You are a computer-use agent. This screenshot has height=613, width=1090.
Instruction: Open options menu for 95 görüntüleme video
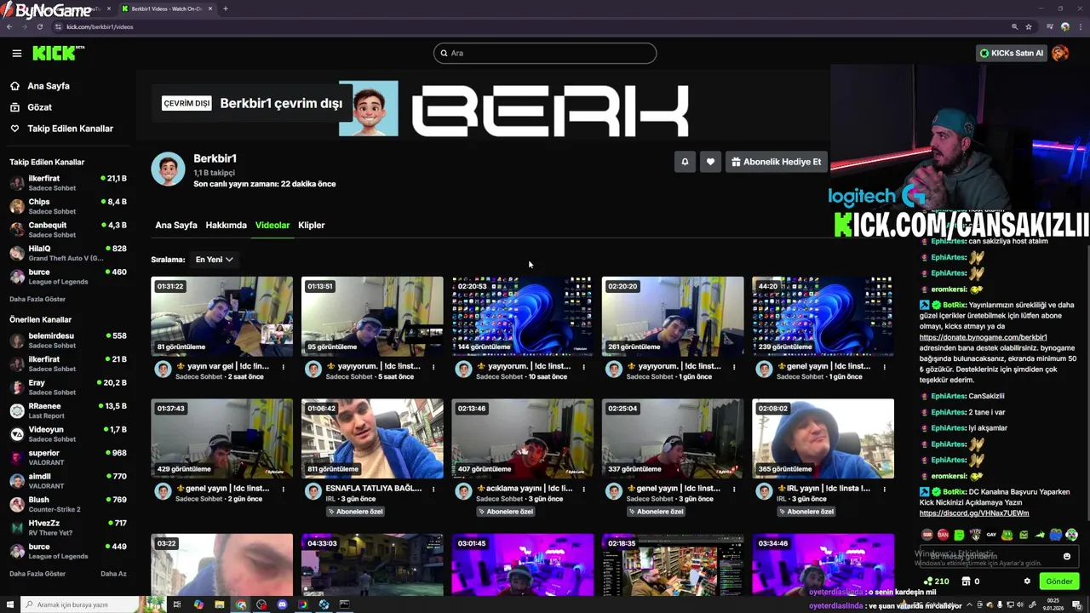coord(433,368)
